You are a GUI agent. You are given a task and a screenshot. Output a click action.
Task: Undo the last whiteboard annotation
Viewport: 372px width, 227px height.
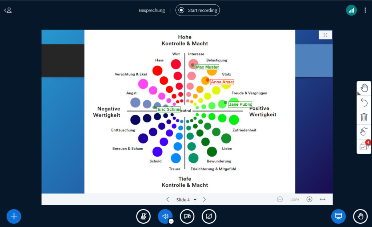[x=364, y=102]
